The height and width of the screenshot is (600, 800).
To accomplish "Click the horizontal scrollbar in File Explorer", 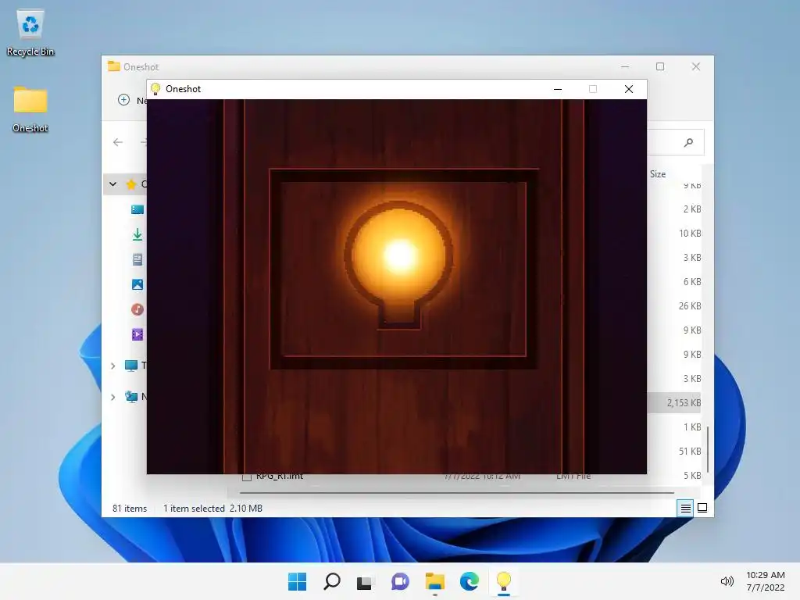I will (456, 493).
